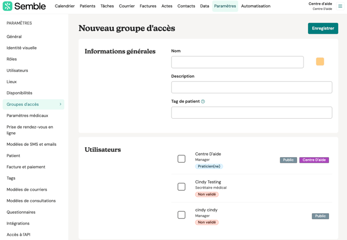Click the Enregistrer button
Image resolution: width=347 pixels, height=240 pixels.
323,29
